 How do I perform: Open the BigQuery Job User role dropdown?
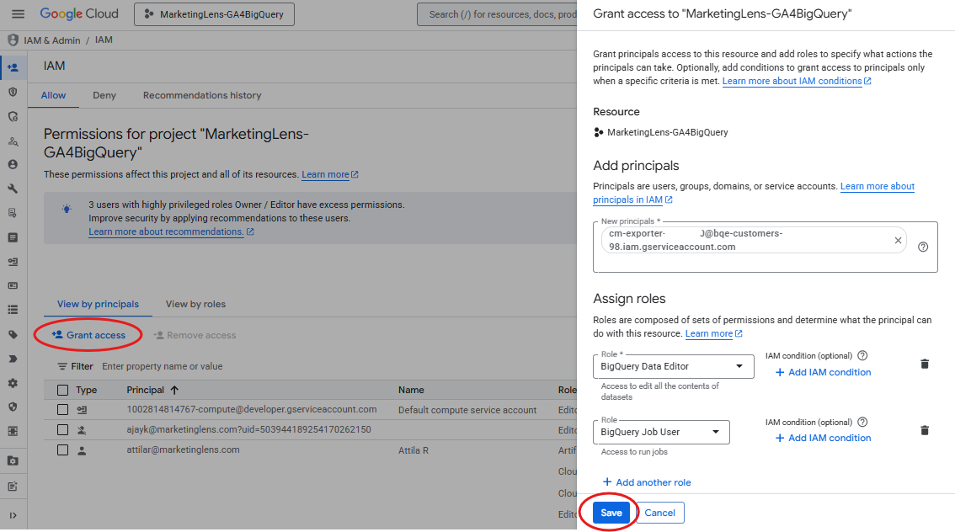pos(661,432)
